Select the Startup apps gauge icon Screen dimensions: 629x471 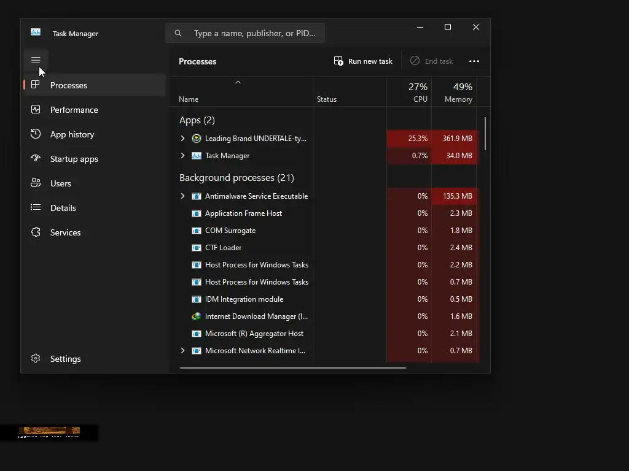[35, 158]
